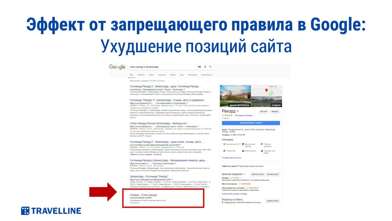Click the 'Описание' sitelink under 101hotels result
The height and width of the screenshot is (221, 392).
(157, 155)
